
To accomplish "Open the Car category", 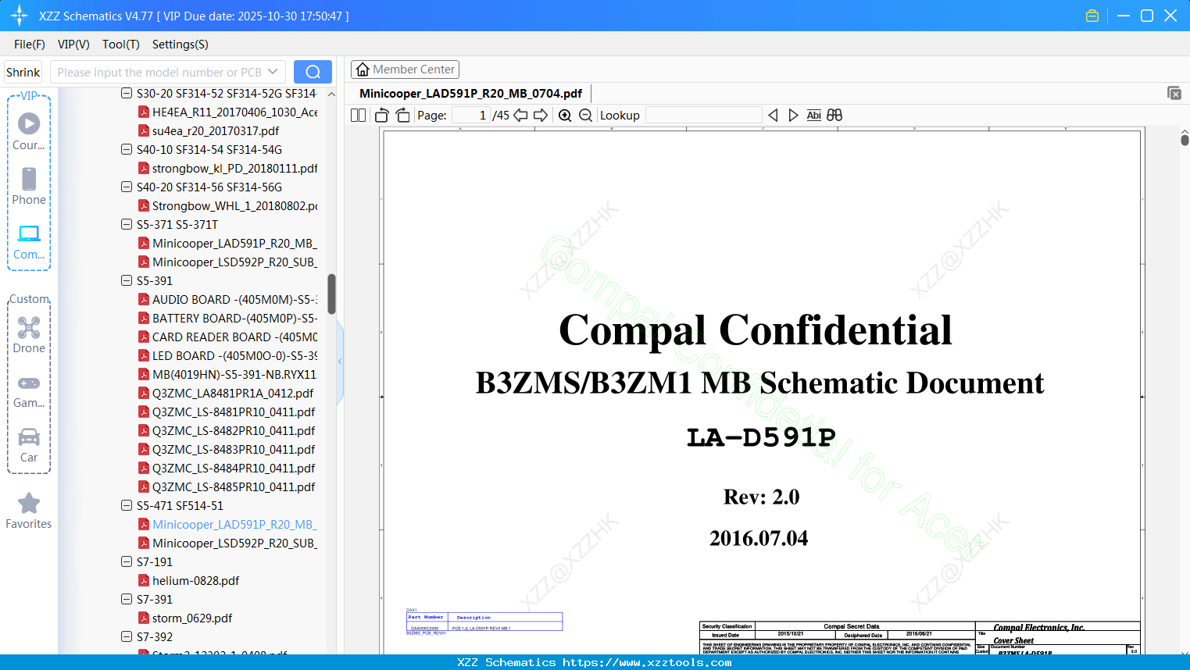I will pos(29,444).
